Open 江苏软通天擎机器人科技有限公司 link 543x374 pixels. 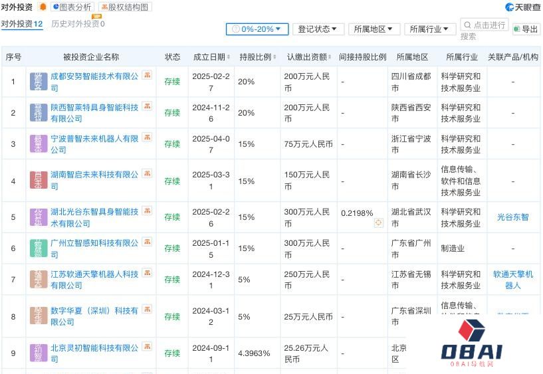pyautogui.click(x=94, y=280)
